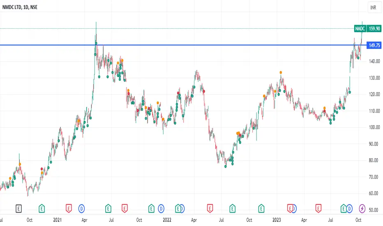The image size is (383, 226).
Task: Open green earnings E marker just before Jul 2021
Action: pos(108,209)
